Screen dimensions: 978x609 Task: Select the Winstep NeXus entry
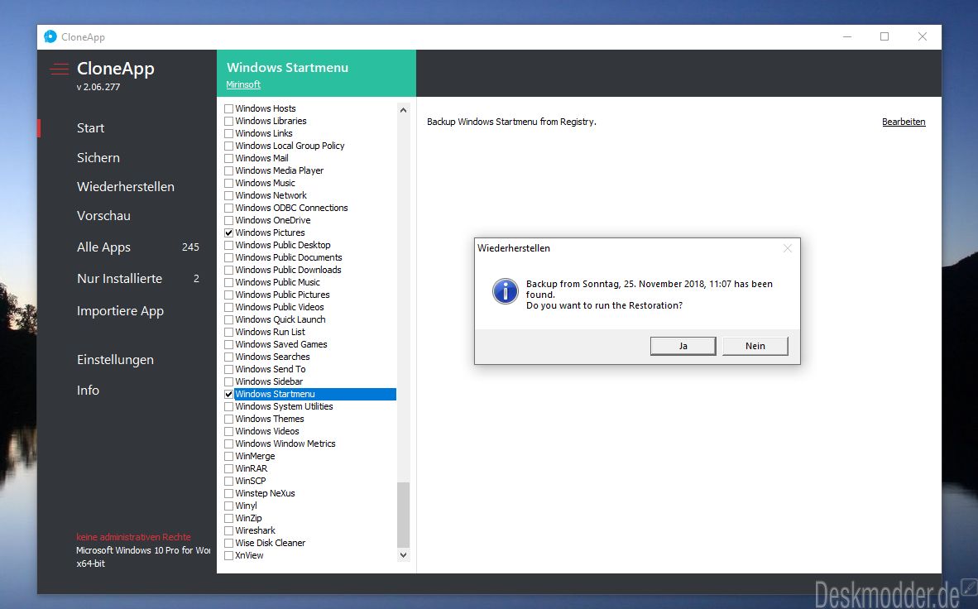[265, 493]
